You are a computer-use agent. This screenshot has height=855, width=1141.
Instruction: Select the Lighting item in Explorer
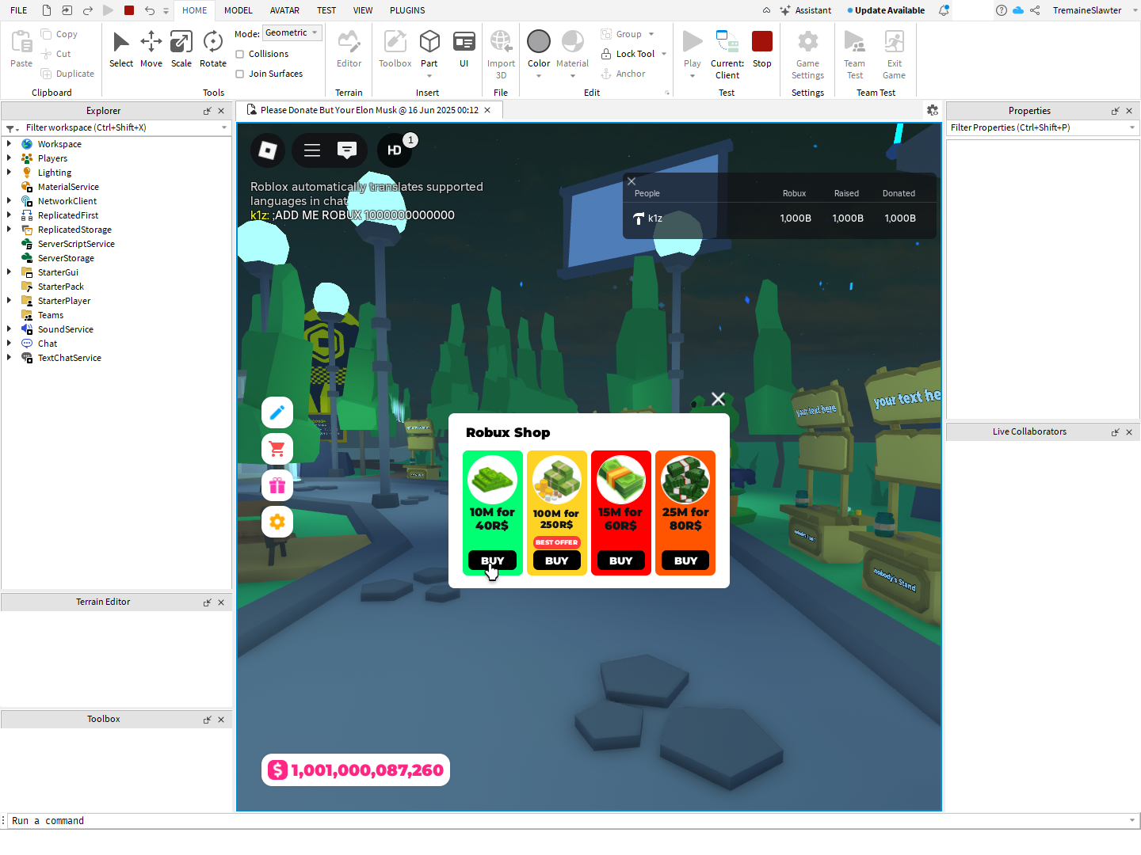tap(55, 173)
